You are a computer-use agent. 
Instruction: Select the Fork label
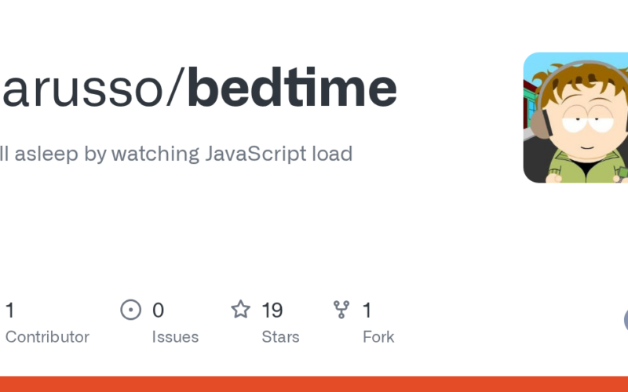tap(378, 337)
